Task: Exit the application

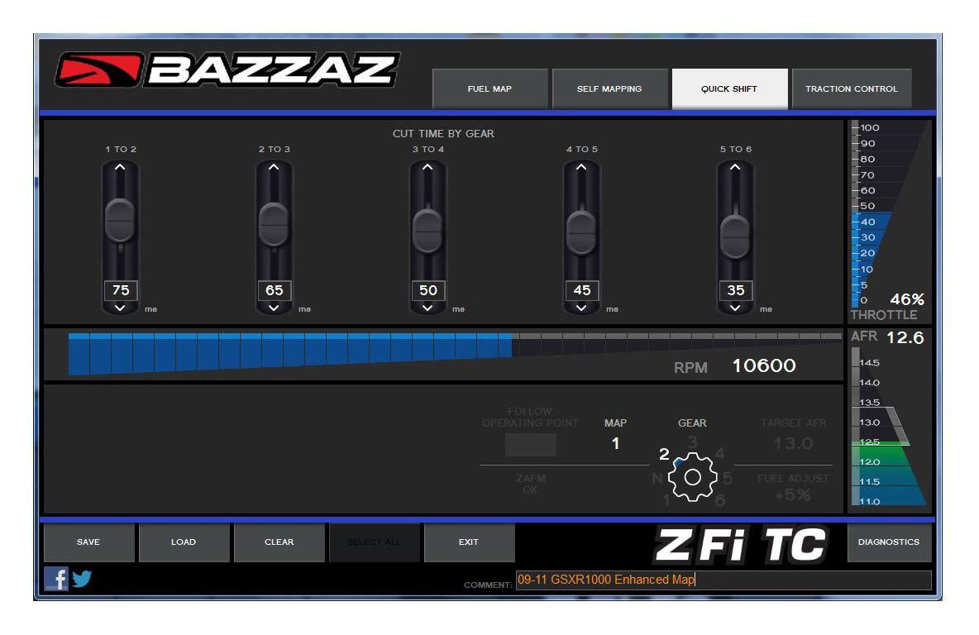Action: coord(469,542)
